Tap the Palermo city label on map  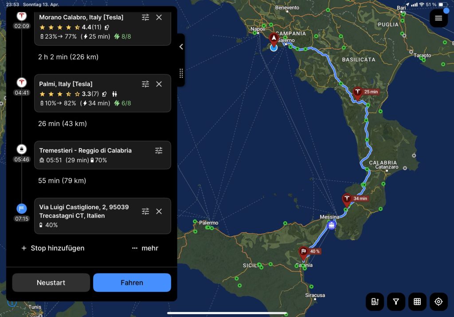[x=208, y=223]
